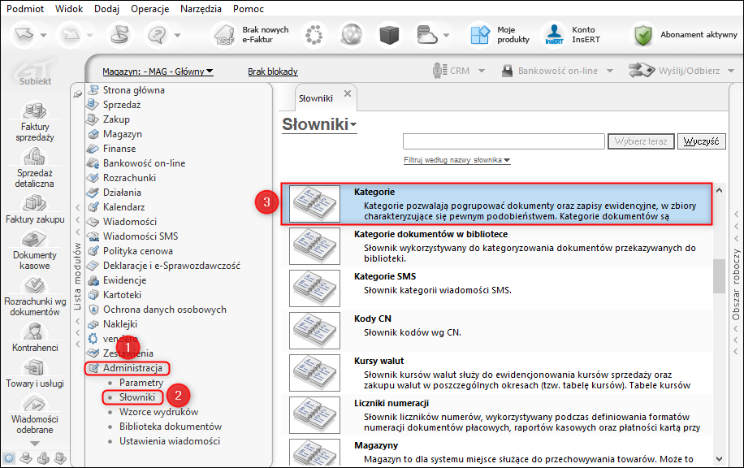Click the help question mark toolbar icon
This screenshot has width=744, height=468.
157,35
